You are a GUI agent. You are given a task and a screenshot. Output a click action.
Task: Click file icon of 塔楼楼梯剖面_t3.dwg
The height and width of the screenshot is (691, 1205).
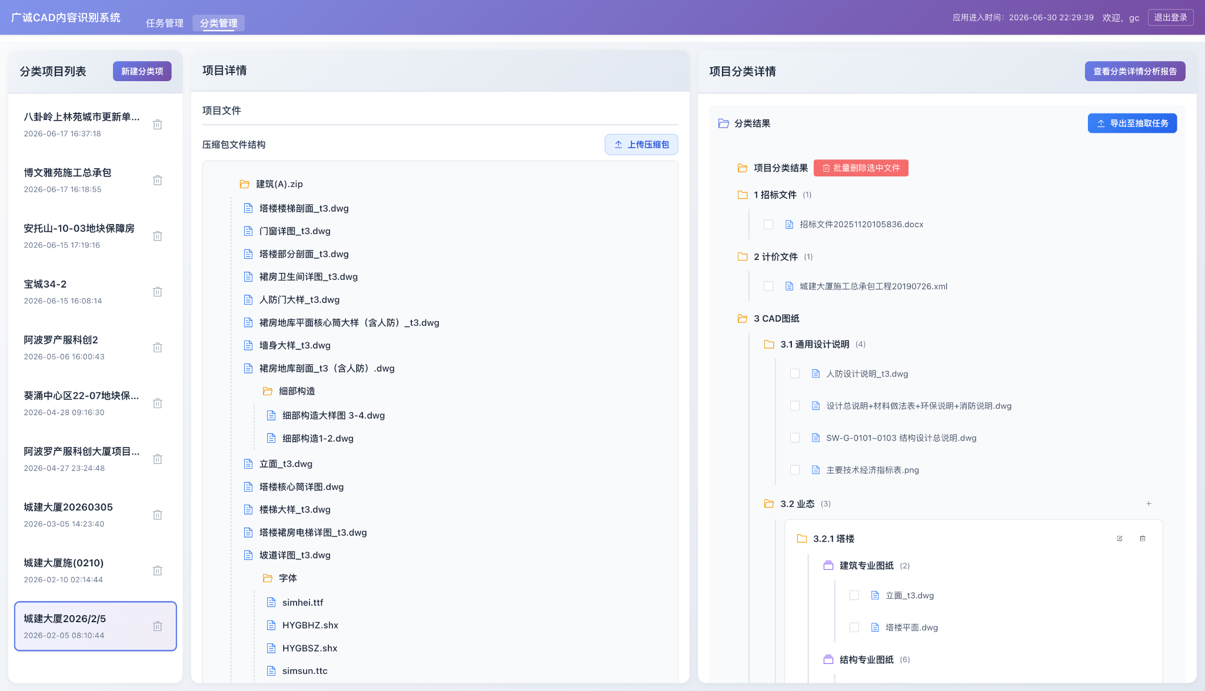click(x=248, y=208)
